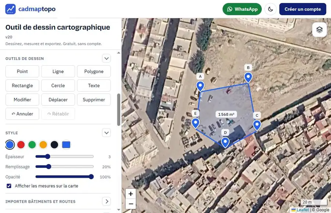Collapse the Outils de dessin section
Viewport: 331px width, 213px height.
(106, 58)
